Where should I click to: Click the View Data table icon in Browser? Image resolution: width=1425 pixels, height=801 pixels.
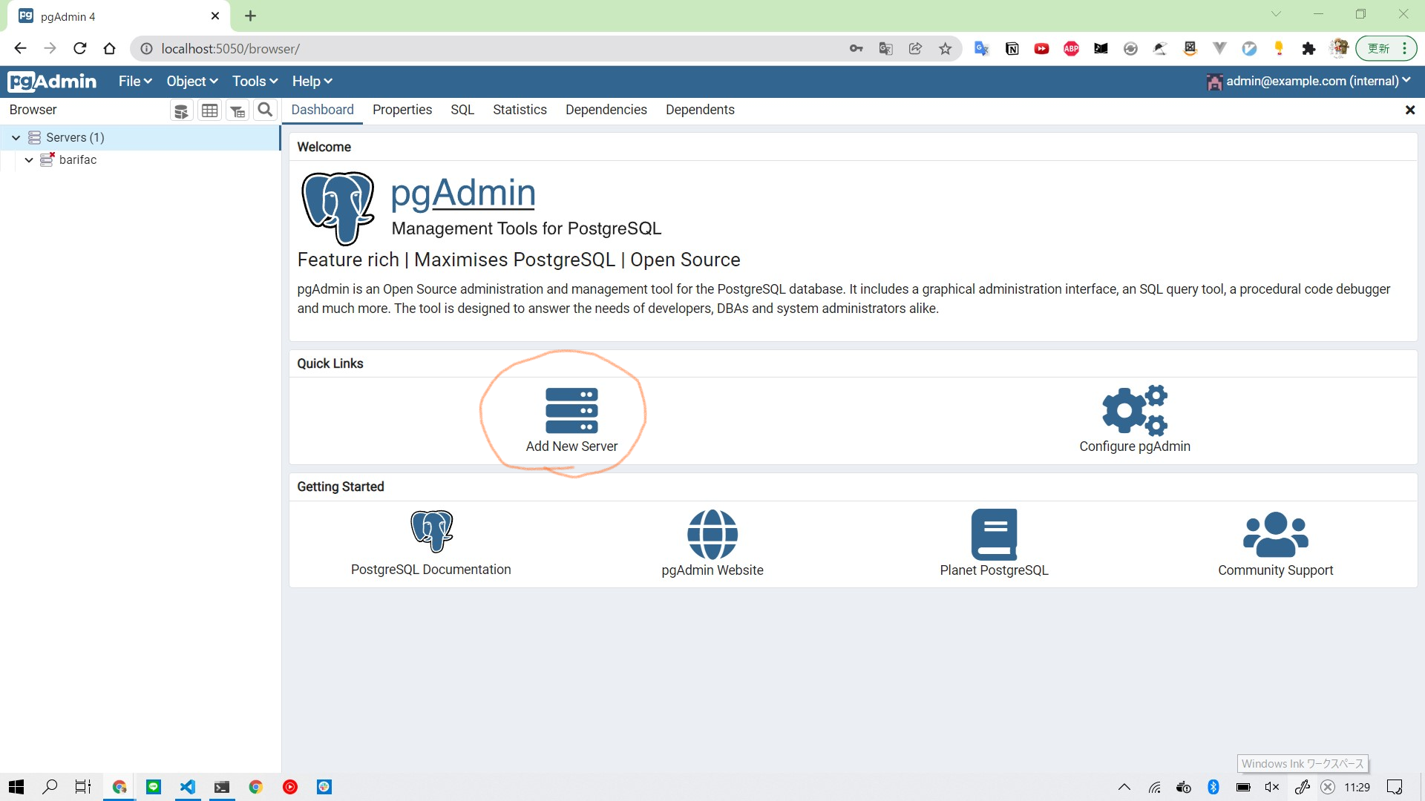click(x=210, y=111)
